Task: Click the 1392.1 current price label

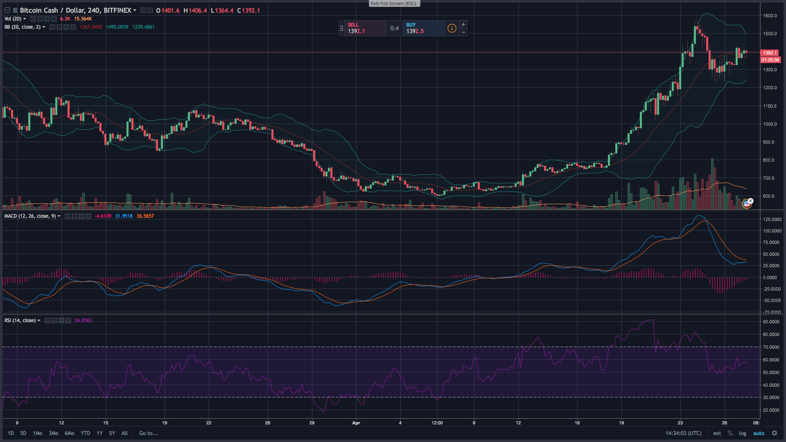Action: click(770, 53)
